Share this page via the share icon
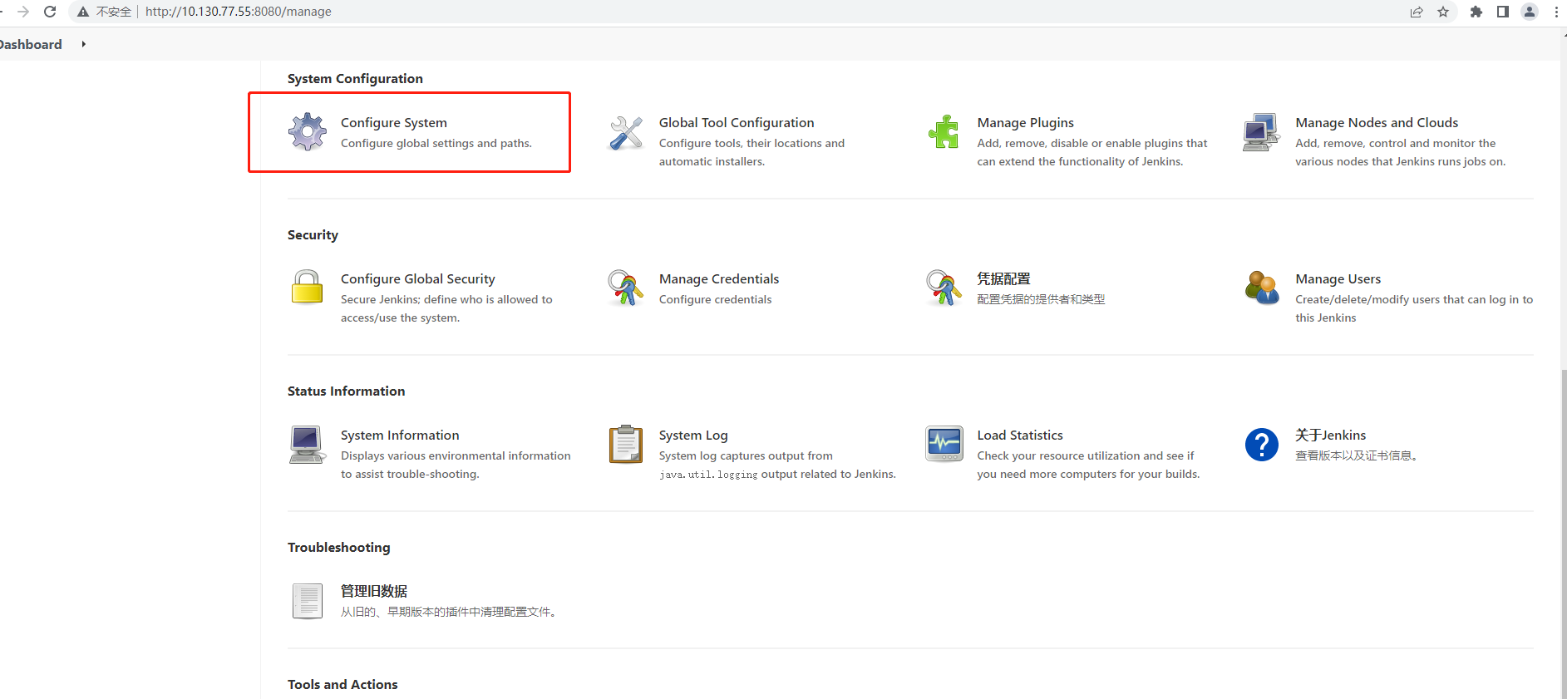This screenshot has width=1567, height=699. [1417, 12]
